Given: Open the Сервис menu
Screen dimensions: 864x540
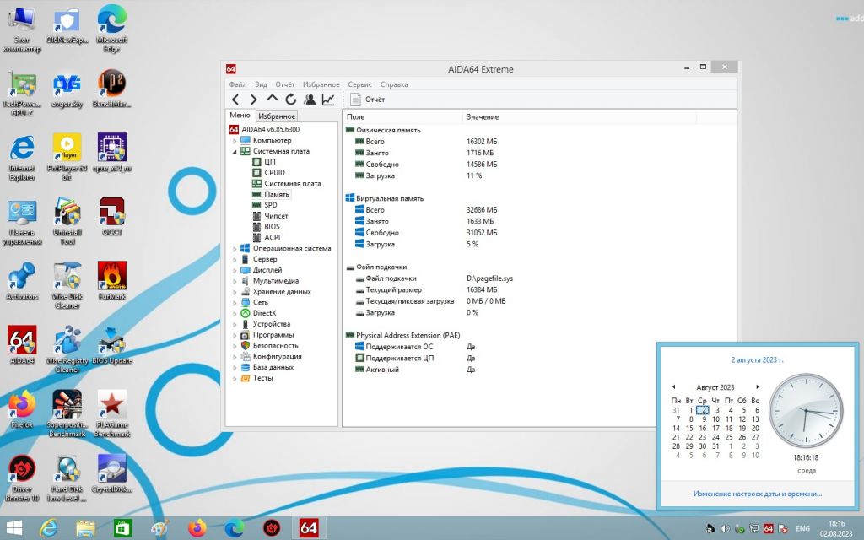Looking at the screenshot, I should pos(359,84).
